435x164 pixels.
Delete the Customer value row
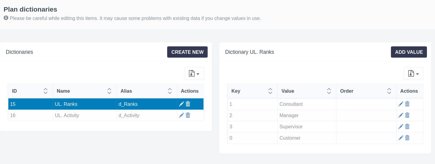(407, 138)
